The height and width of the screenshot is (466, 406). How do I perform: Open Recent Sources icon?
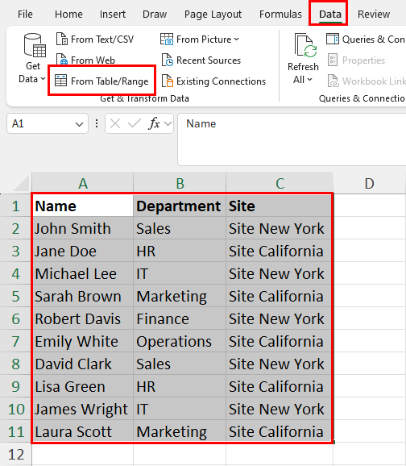[x=168, y=60]
